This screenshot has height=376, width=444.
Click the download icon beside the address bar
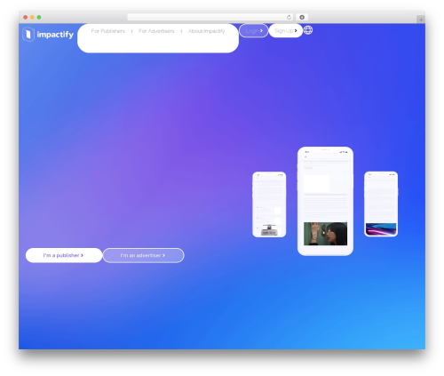[302, 17]
